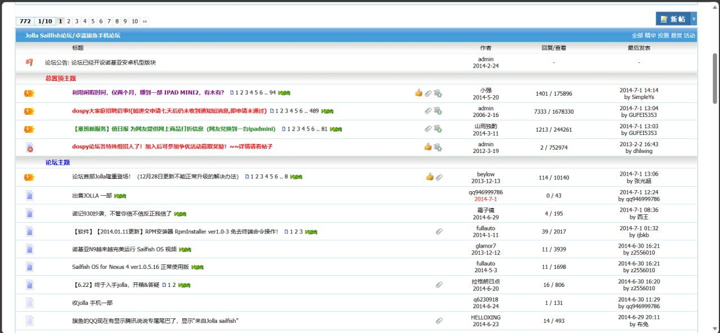The width and height of the screenshot is (720, 333).
Task: Click 最后发表 column header
Action: 639,48
